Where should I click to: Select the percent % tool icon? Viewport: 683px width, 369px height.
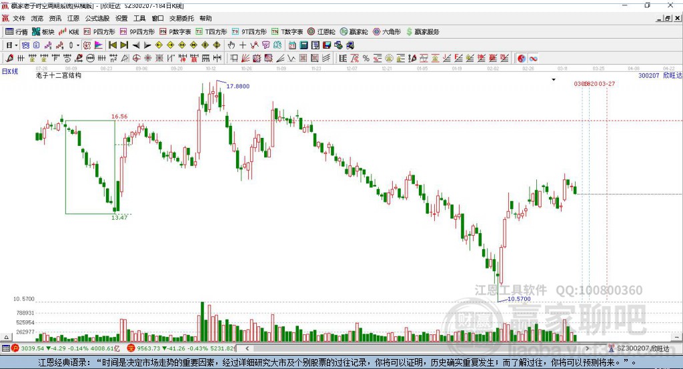(366, 59)
